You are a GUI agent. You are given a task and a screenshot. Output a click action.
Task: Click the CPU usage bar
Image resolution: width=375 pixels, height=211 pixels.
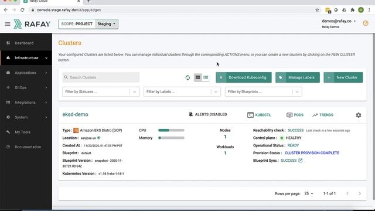pos(171,130)
